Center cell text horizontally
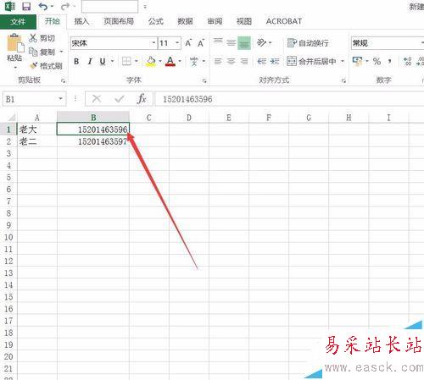The width and height of the screenshot is (424, 380). [232, 61]
